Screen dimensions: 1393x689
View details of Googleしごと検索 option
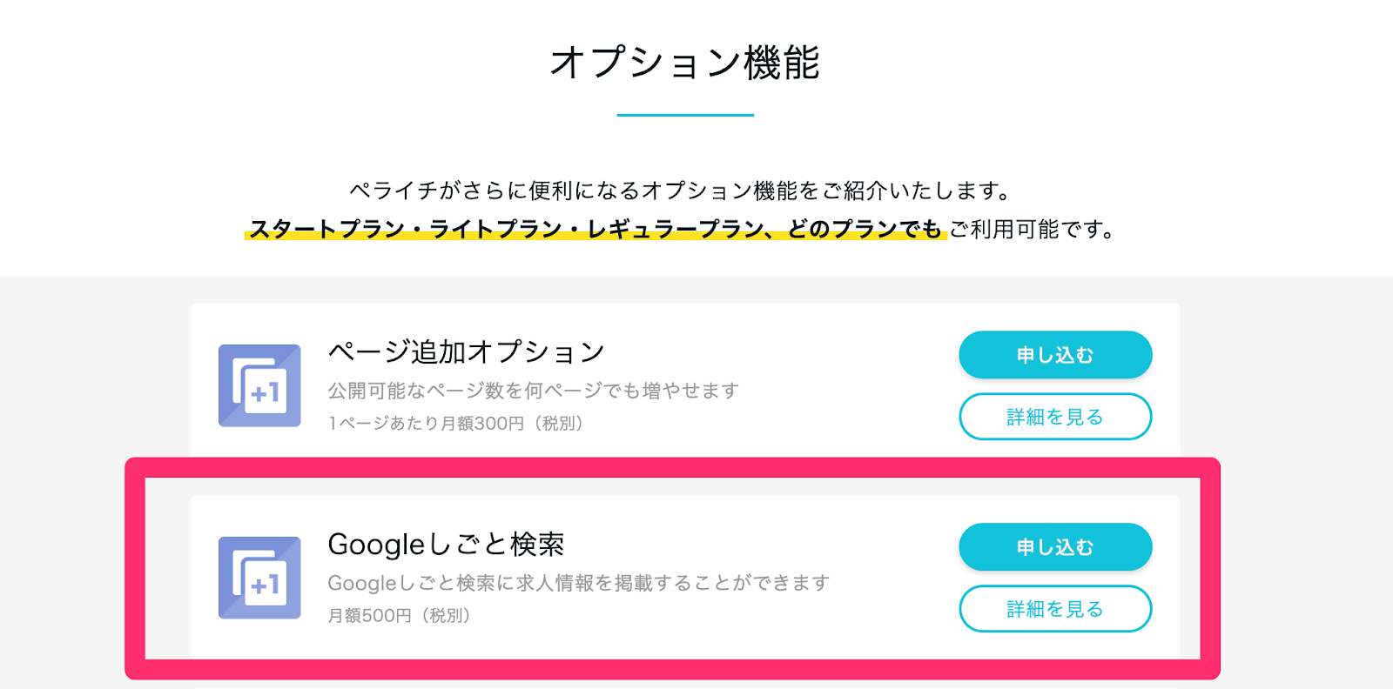[x=1055, y=609]
